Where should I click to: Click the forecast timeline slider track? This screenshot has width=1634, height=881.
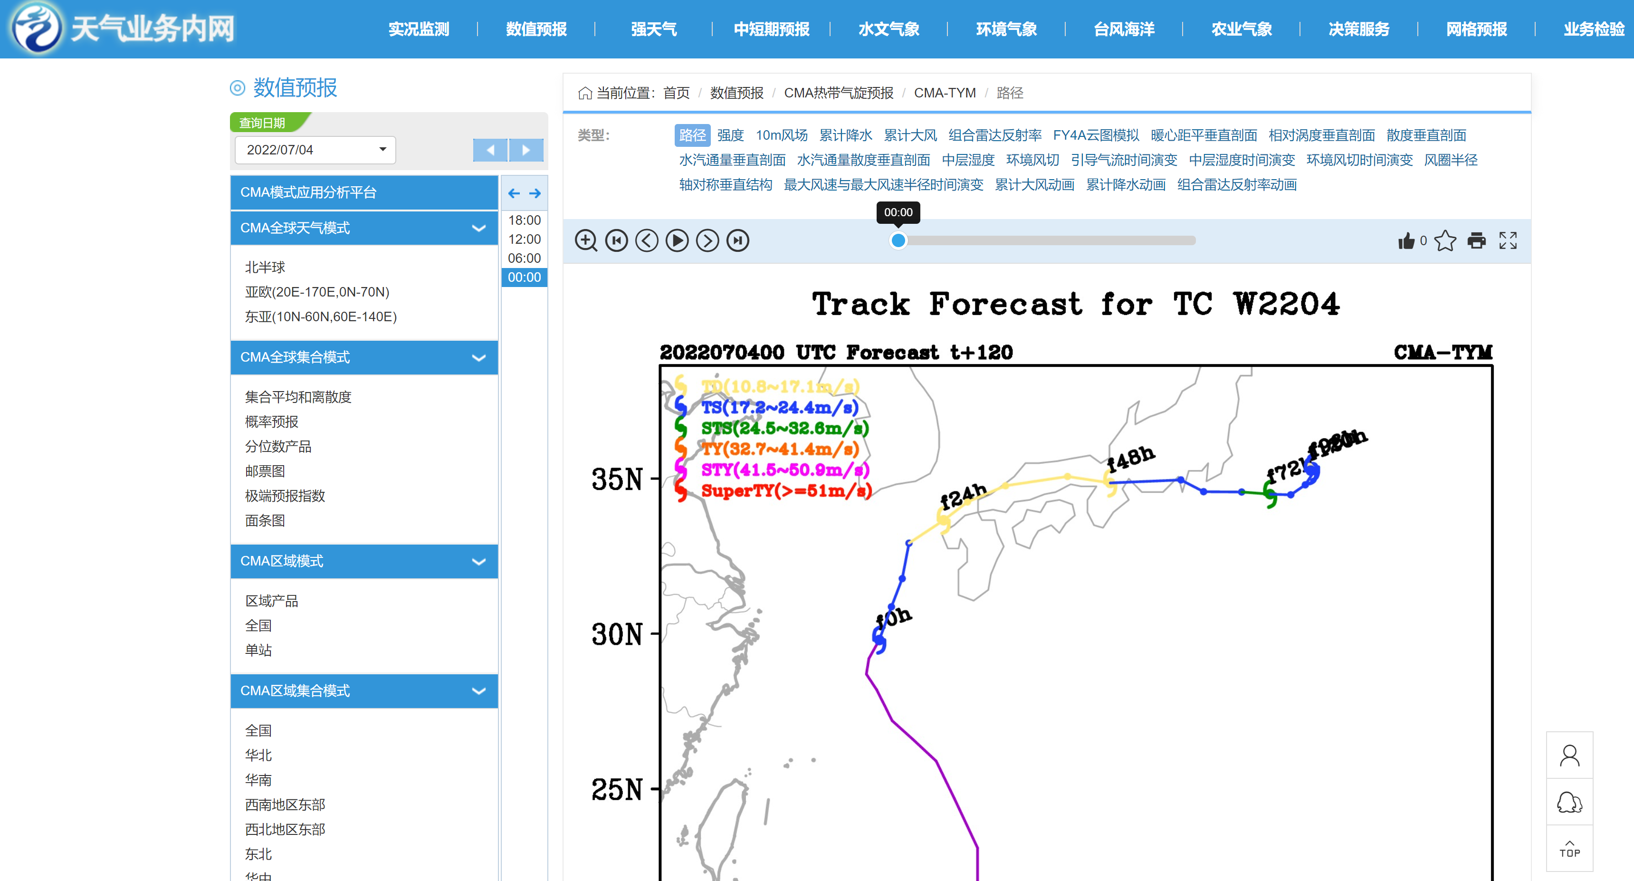(x=1047, y=240)
